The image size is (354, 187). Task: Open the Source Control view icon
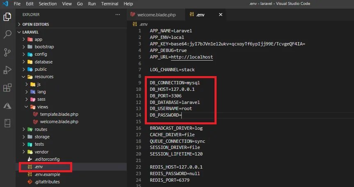(7, 52)
